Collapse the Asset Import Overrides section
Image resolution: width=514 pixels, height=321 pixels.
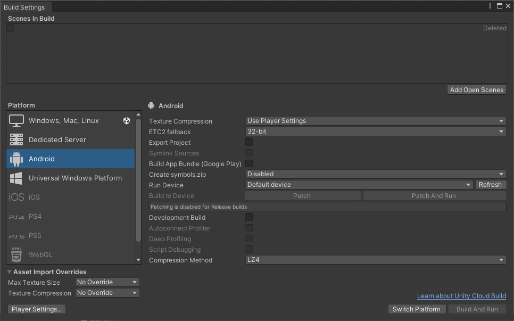[10, 272]
